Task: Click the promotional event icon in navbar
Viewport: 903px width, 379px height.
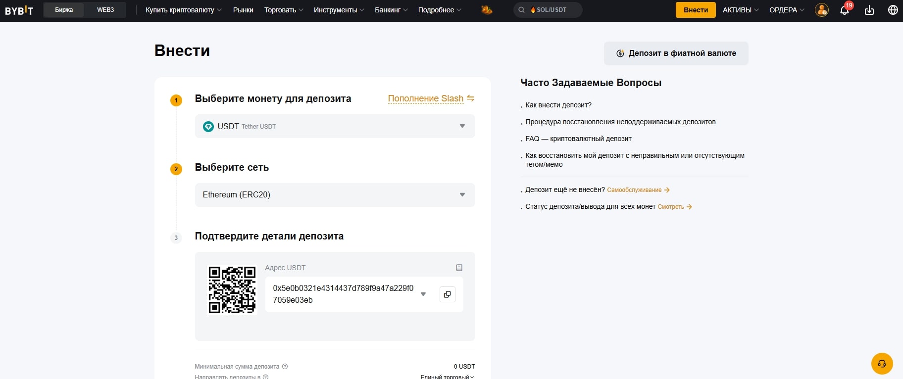Action: tap(487, 9)
